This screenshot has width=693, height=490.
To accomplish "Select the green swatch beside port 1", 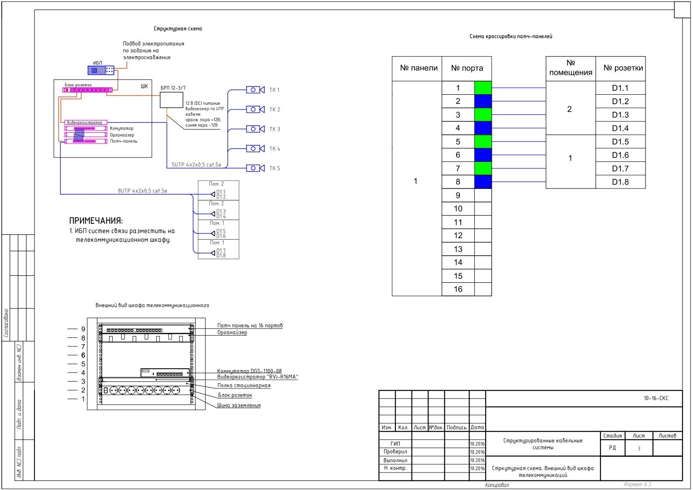I will [x=483, y=88].
